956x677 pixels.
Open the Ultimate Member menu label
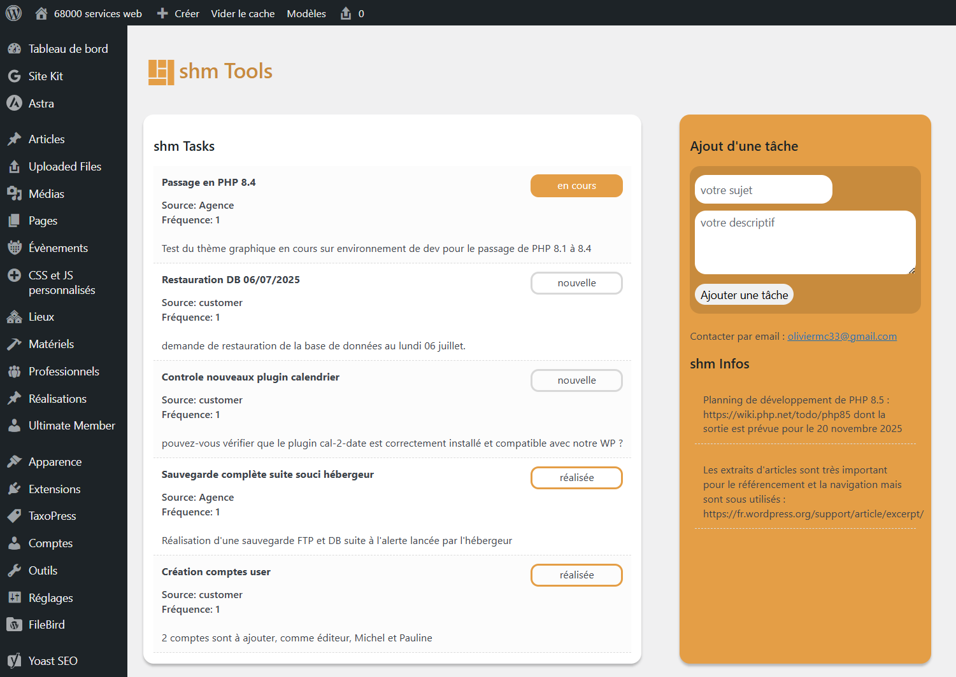point(72,426)
